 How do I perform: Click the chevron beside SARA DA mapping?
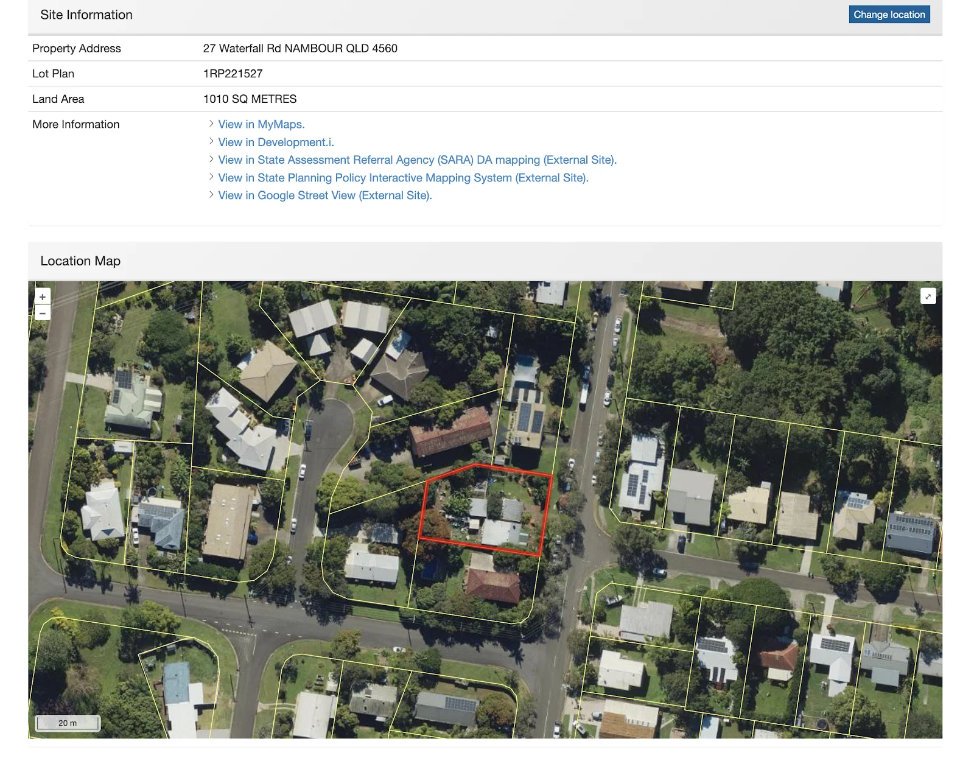click(x=211, y=159)
